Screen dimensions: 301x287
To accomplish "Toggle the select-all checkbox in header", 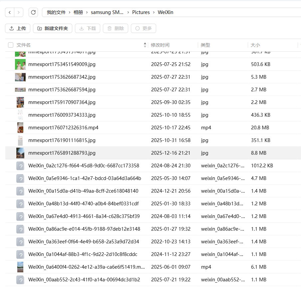I will tap(11, 45).
